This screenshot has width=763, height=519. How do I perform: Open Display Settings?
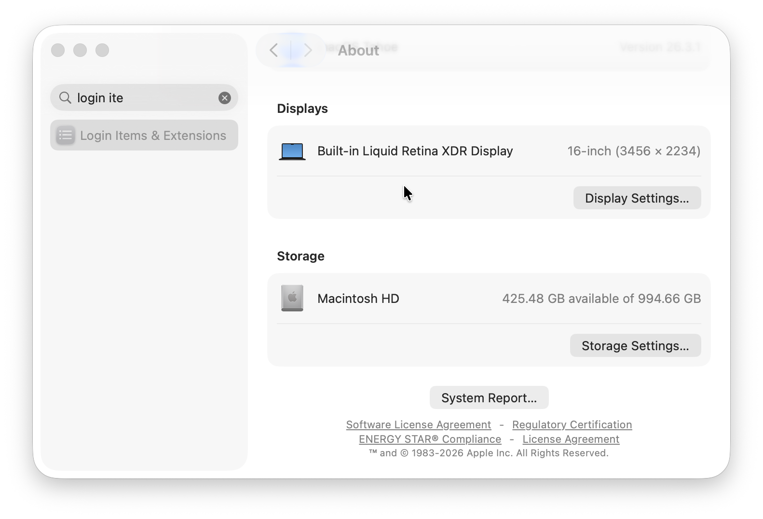[637, 198]
